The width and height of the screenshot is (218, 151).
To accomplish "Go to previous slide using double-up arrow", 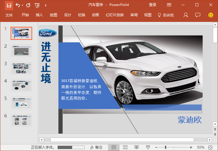I will (x=215, y=129).
